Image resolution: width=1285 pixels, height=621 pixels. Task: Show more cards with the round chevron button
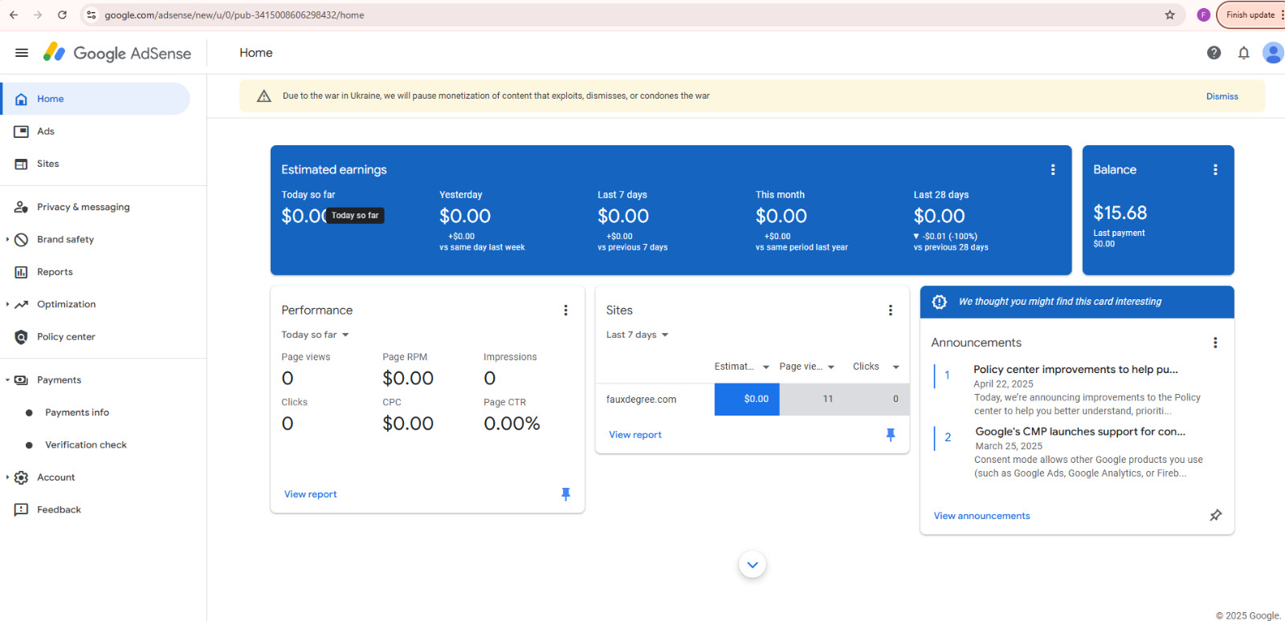coord(752,564)
